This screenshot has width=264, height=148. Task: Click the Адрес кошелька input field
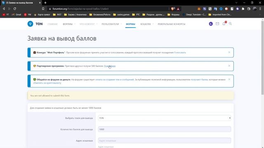point(164,141)
